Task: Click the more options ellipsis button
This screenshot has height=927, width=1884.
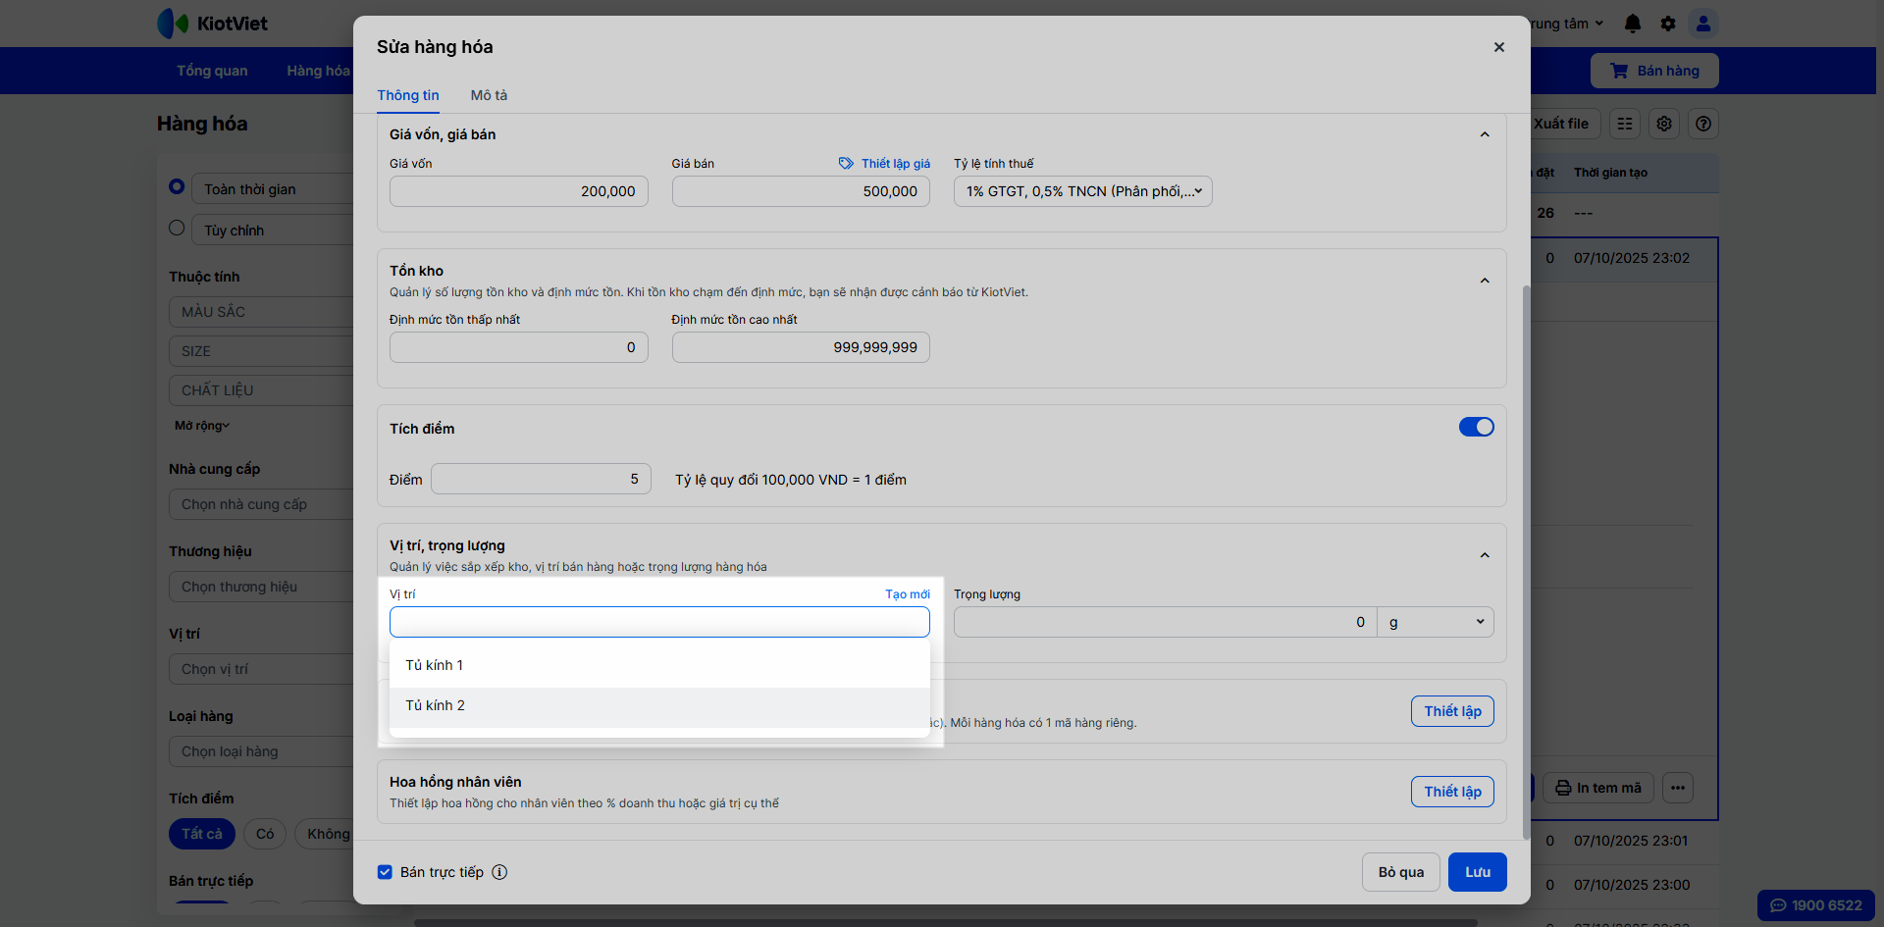Action: [1678, 788]
